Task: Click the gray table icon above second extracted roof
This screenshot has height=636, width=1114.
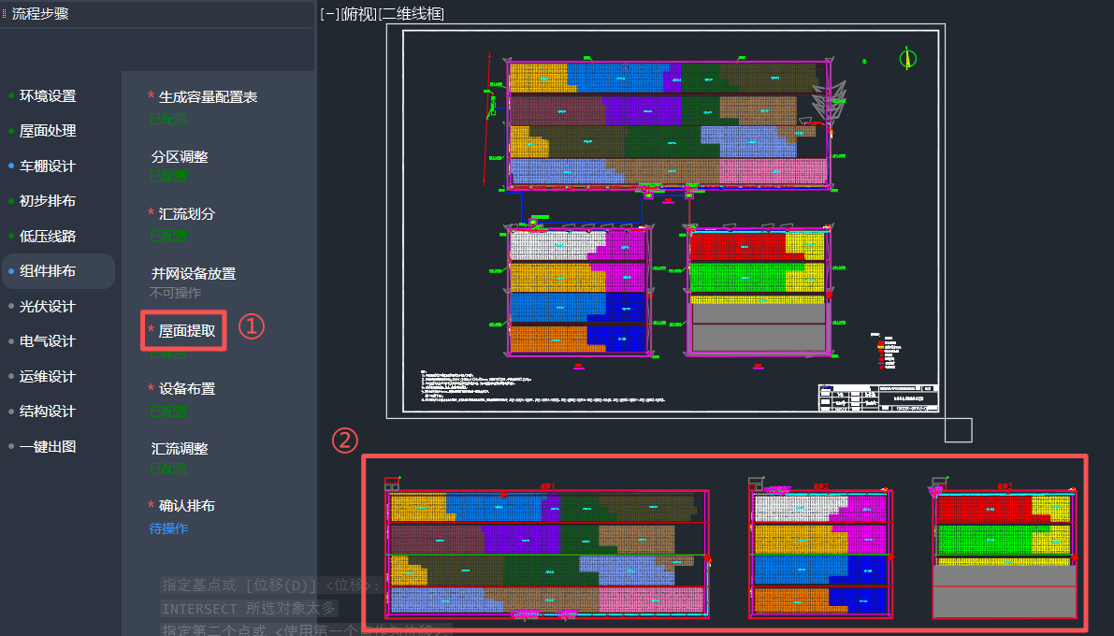Action: tap(756, 484)
